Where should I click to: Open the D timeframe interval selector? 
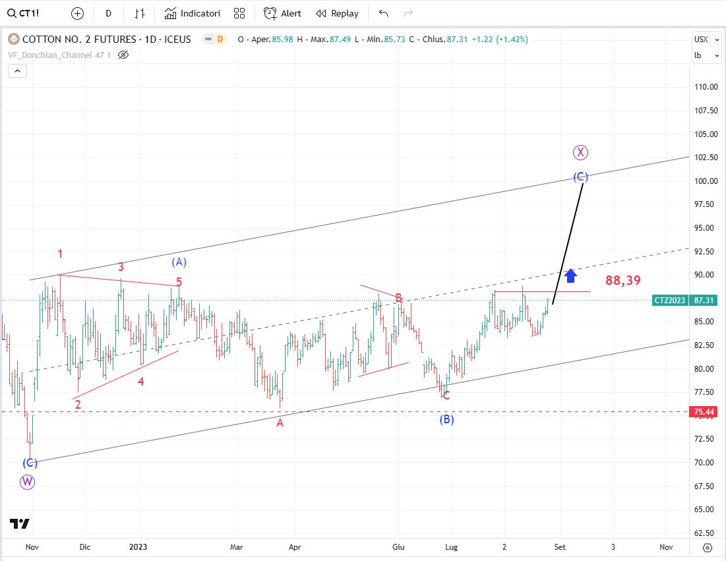[x=108, y=13]
